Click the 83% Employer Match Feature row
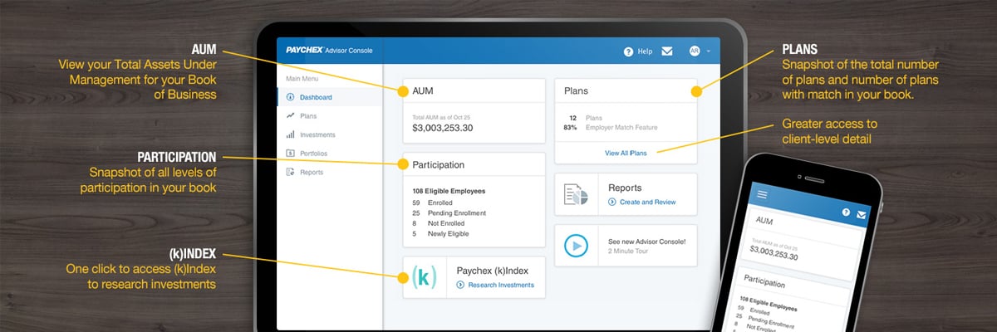 611,128
